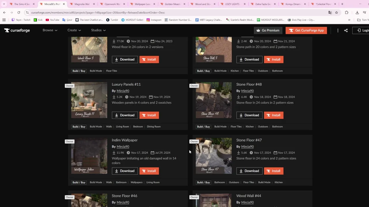Install Luxury Panels #11

click(149, 115)
